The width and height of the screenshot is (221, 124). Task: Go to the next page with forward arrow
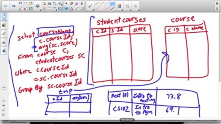pyautogui.click(x=14, y=6)
